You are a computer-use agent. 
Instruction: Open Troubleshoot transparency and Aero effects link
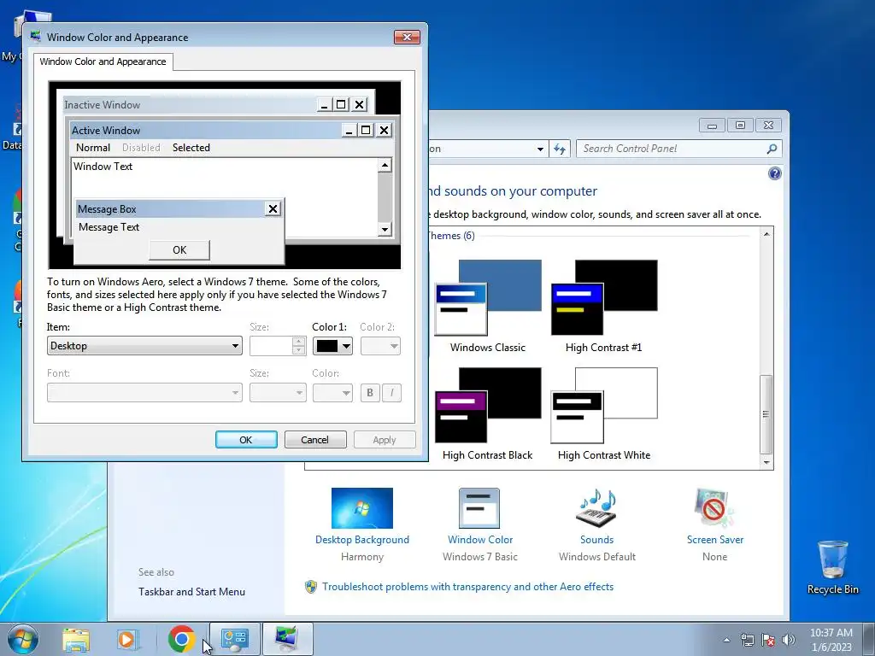tap(467, 587)
